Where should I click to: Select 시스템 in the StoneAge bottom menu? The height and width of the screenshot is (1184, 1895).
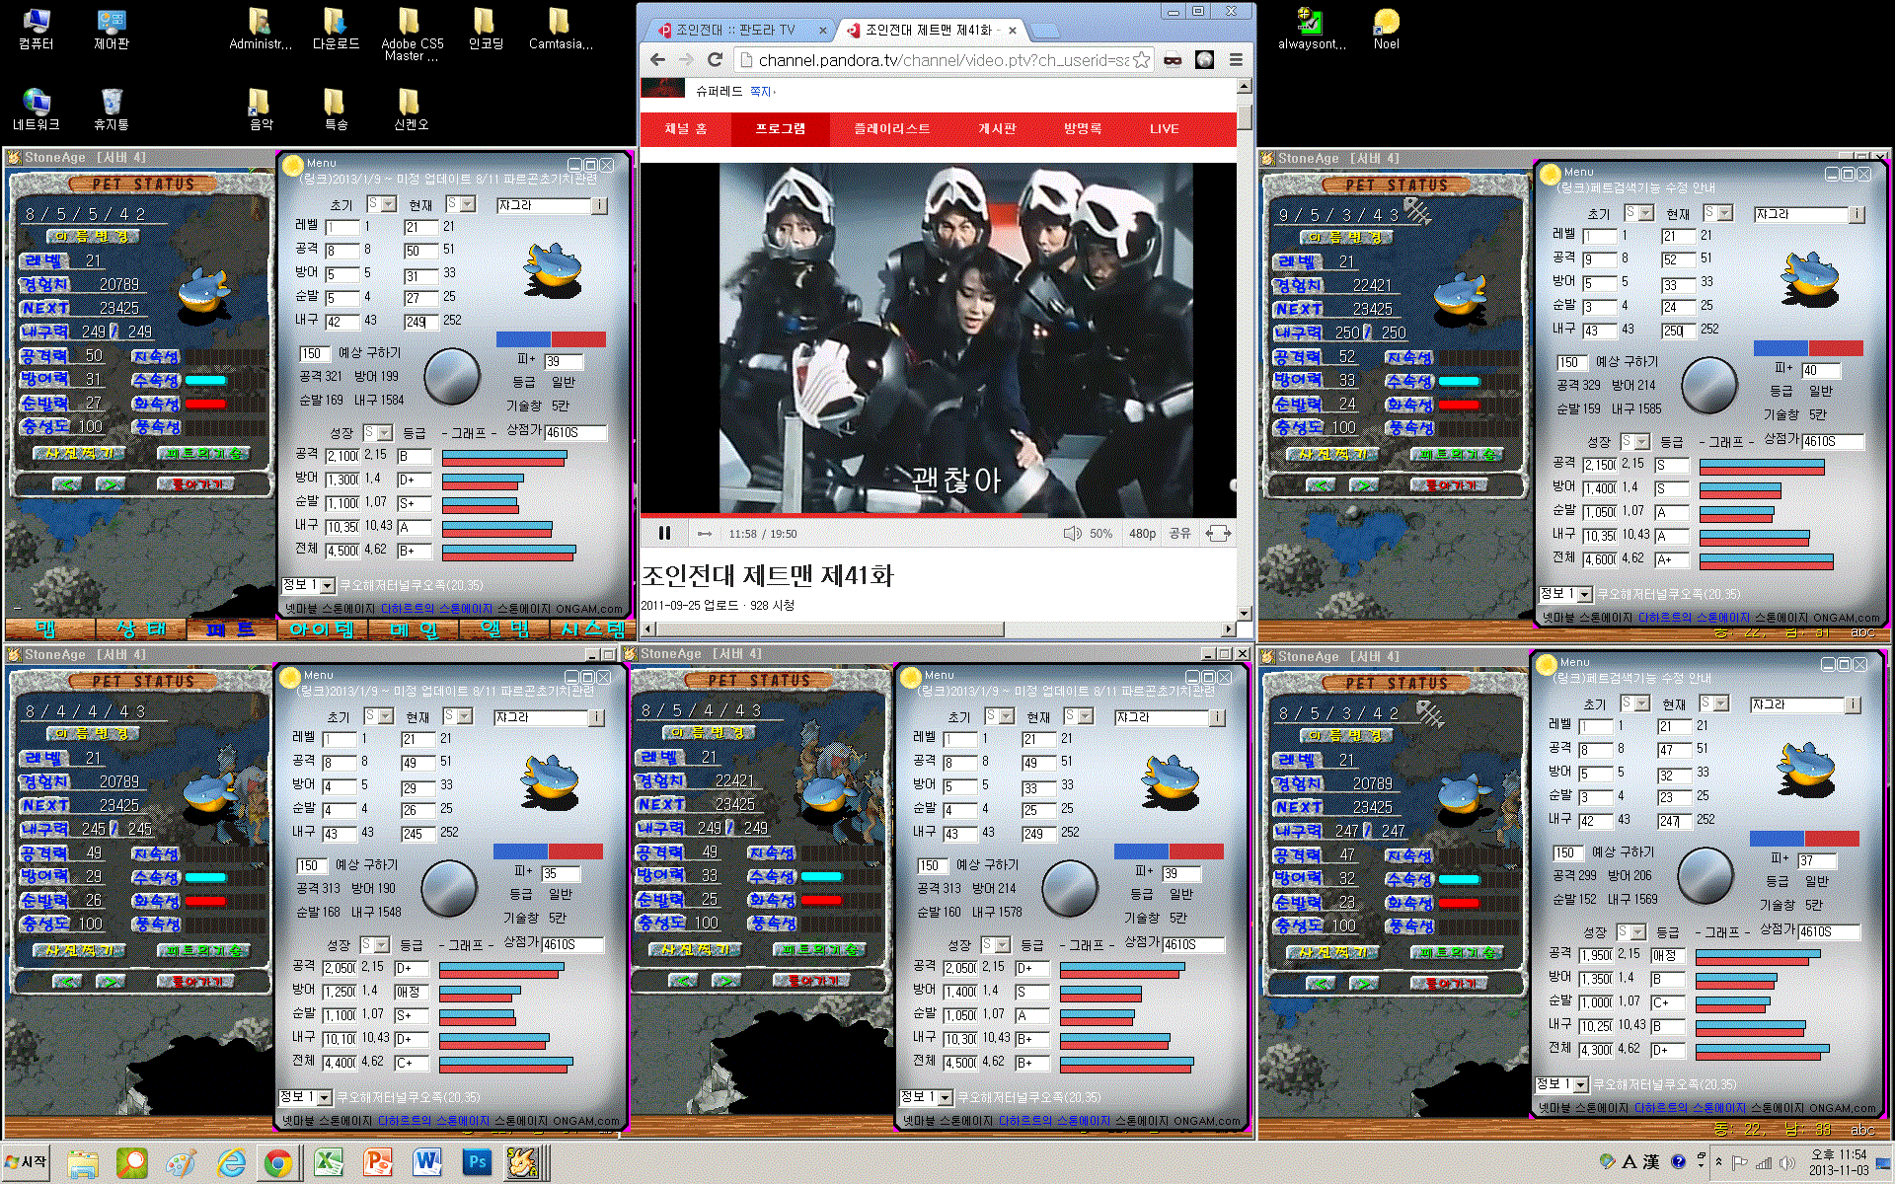[592, 629]
